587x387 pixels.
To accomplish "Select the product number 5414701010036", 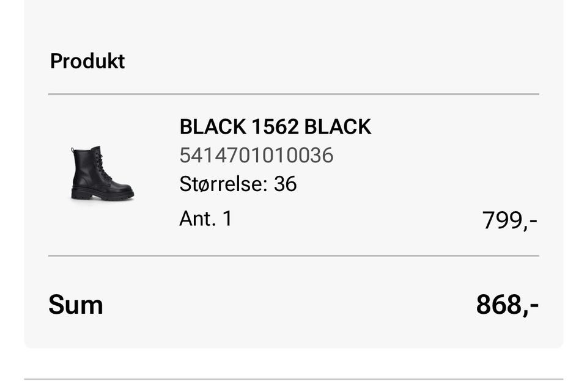I will [x=256, y=155].
